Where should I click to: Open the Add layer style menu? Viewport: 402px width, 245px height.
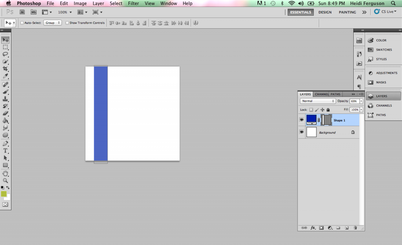(313, 228)
